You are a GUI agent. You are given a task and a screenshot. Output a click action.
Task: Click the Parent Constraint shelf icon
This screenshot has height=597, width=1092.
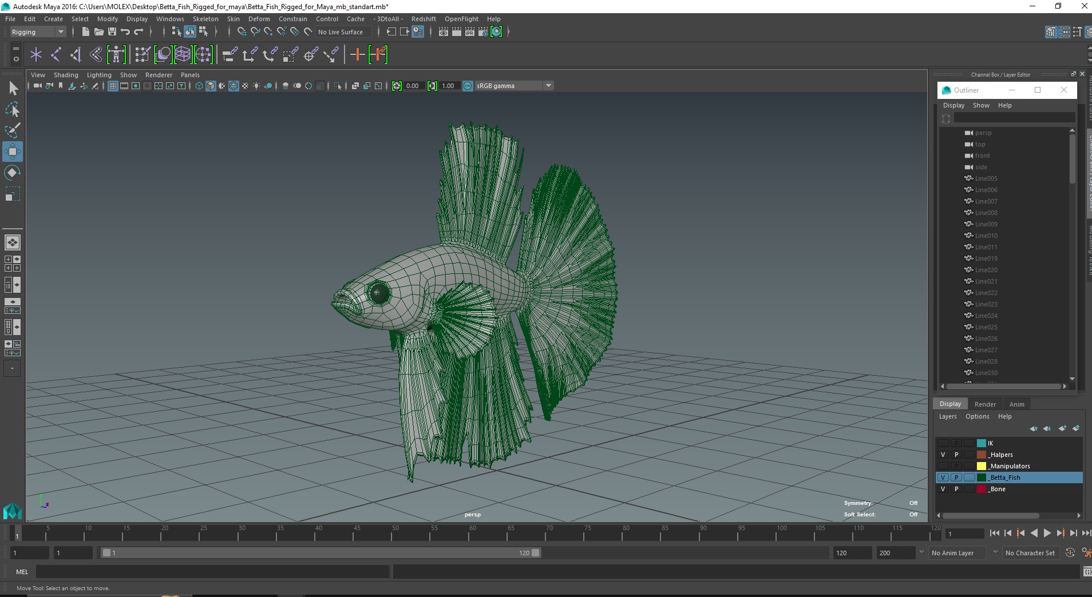click(230, 55)
